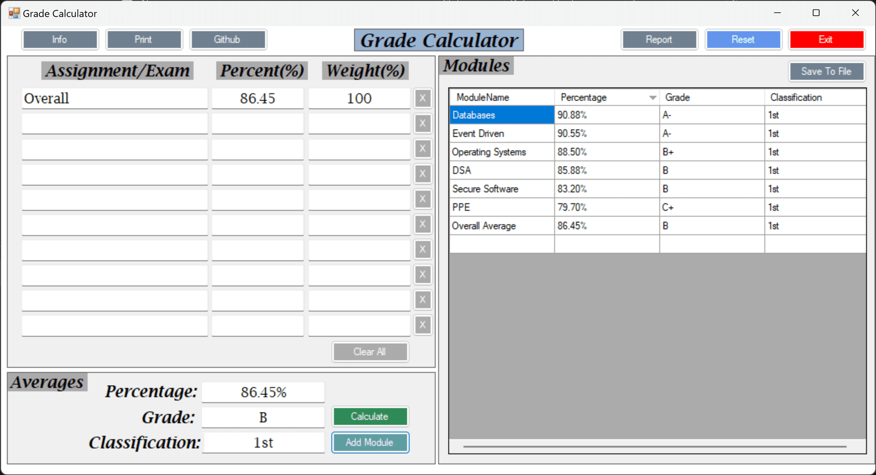Click the green Calculate button

(370, 416)
